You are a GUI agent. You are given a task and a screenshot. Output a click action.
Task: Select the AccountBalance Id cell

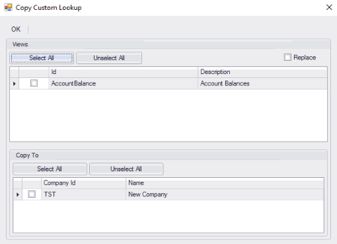tap(123, 83)
